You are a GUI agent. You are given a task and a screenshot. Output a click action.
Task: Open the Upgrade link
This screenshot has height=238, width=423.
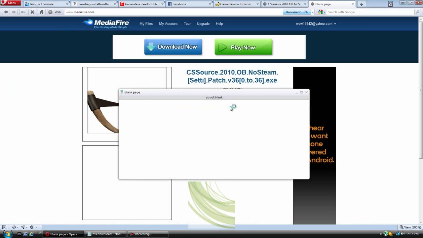[x=203, y=24]
